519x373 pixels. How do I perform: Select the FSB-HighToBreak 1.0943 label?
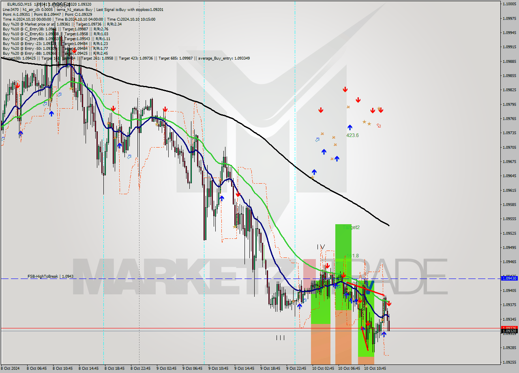click(51, 276)
